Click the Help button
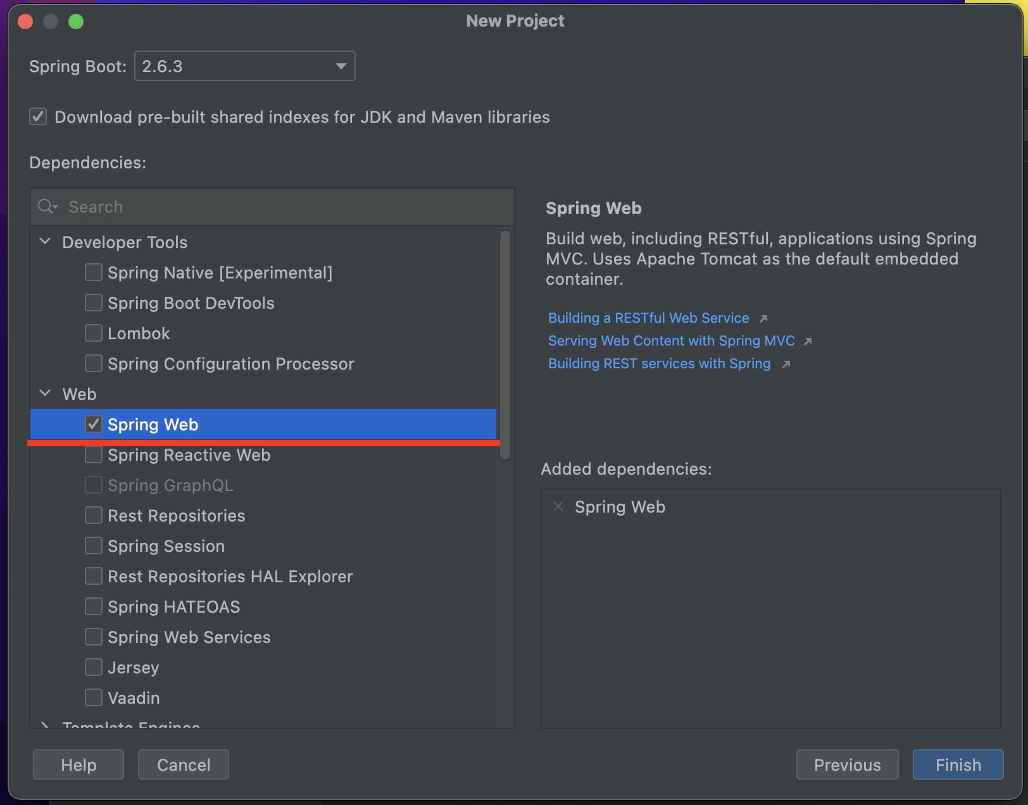 pos(78,764)
